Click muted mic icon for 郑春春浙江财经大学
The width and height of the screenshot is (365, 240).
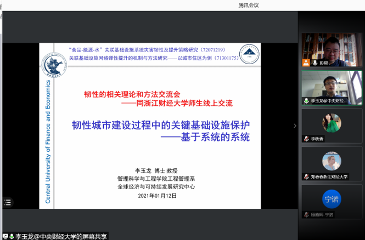pos(306,177)
